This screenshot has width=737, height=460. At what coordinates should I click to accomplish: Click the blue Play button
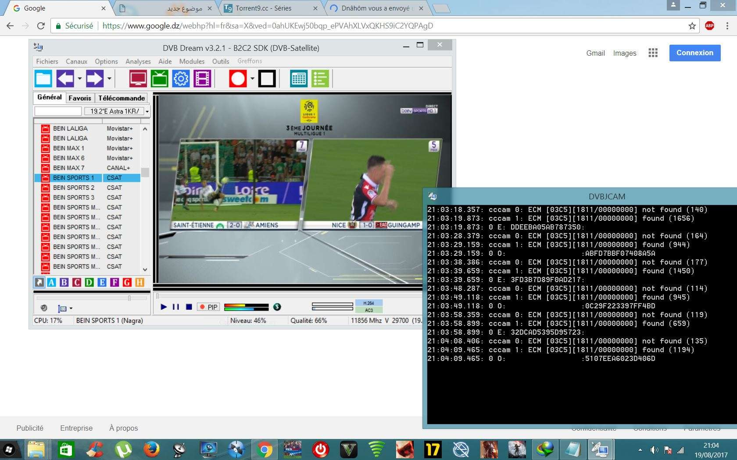(x=164, y=307)
